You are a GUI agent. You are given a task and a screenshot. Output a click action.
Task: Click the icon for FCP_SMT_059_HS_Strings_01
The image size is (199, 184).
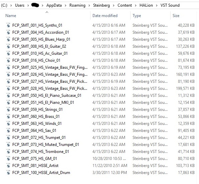pos(8,109)
